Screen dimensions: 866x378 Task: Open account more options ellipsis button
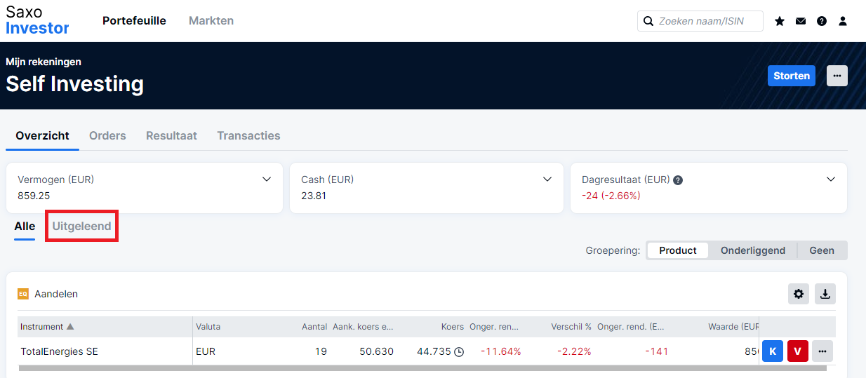pos(837,76)
